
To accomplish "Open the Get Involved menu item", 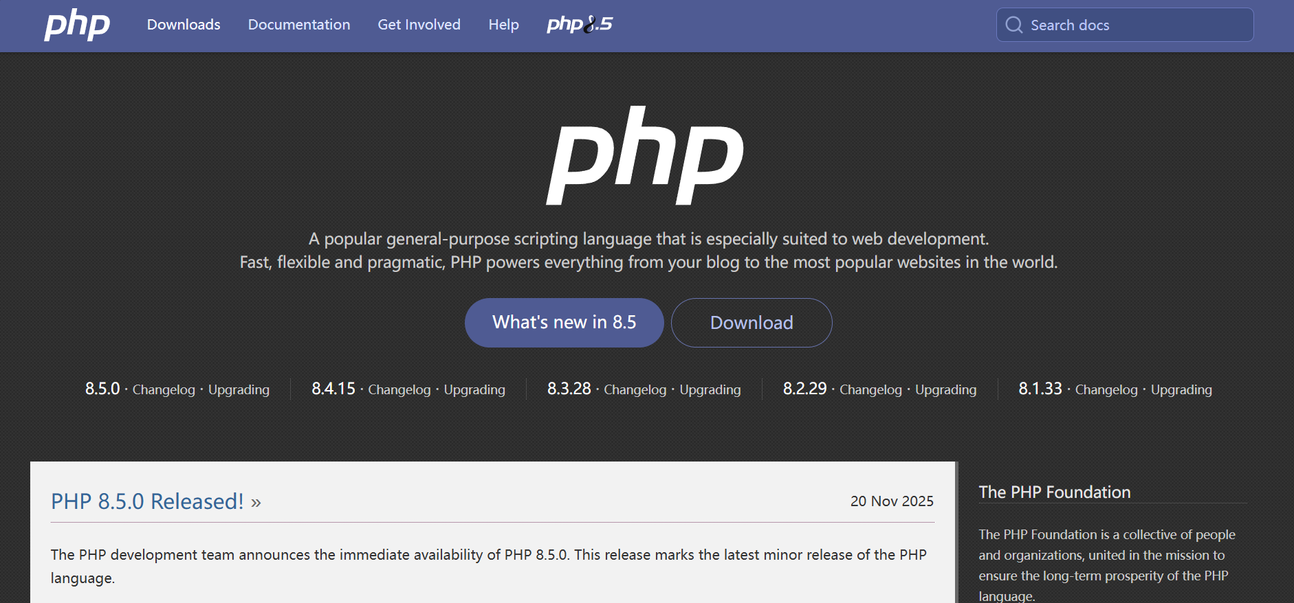I will (x=419, y=25).
